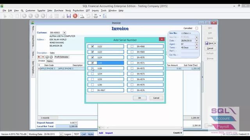Click the red cancel X toolbar icon
The width and height of the screenshot is (250, 140).
point(75,16)
